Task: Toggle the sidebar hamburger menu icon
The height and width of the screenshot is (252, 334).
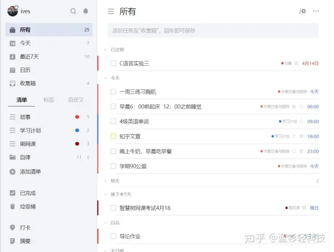Action: tap(111, 11)
